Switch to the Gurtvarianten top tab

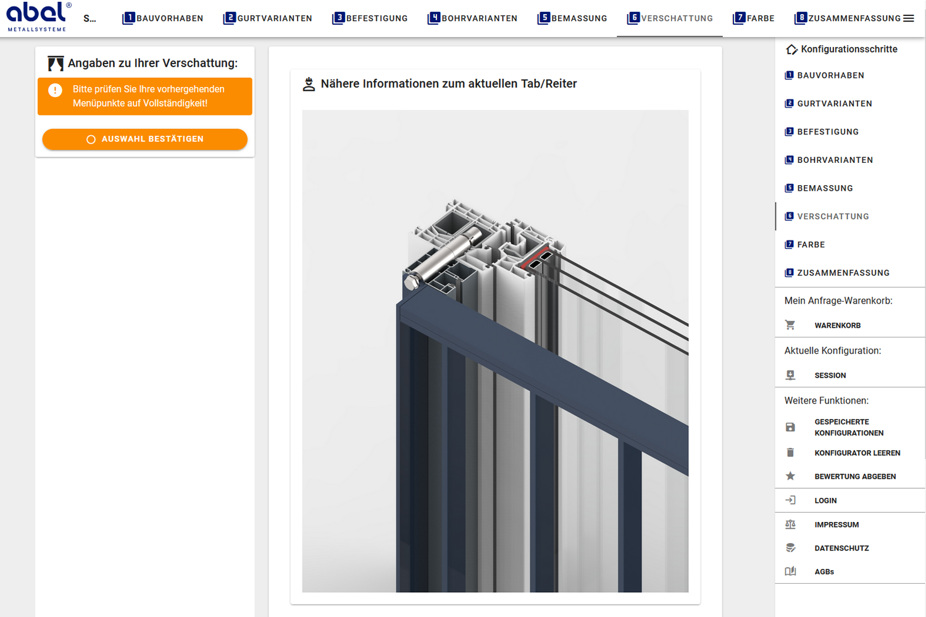point(267,19)
